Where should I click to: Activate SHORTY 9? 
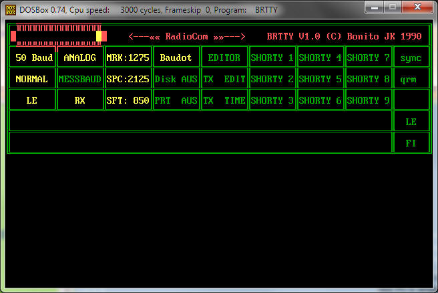click(369, 100)
